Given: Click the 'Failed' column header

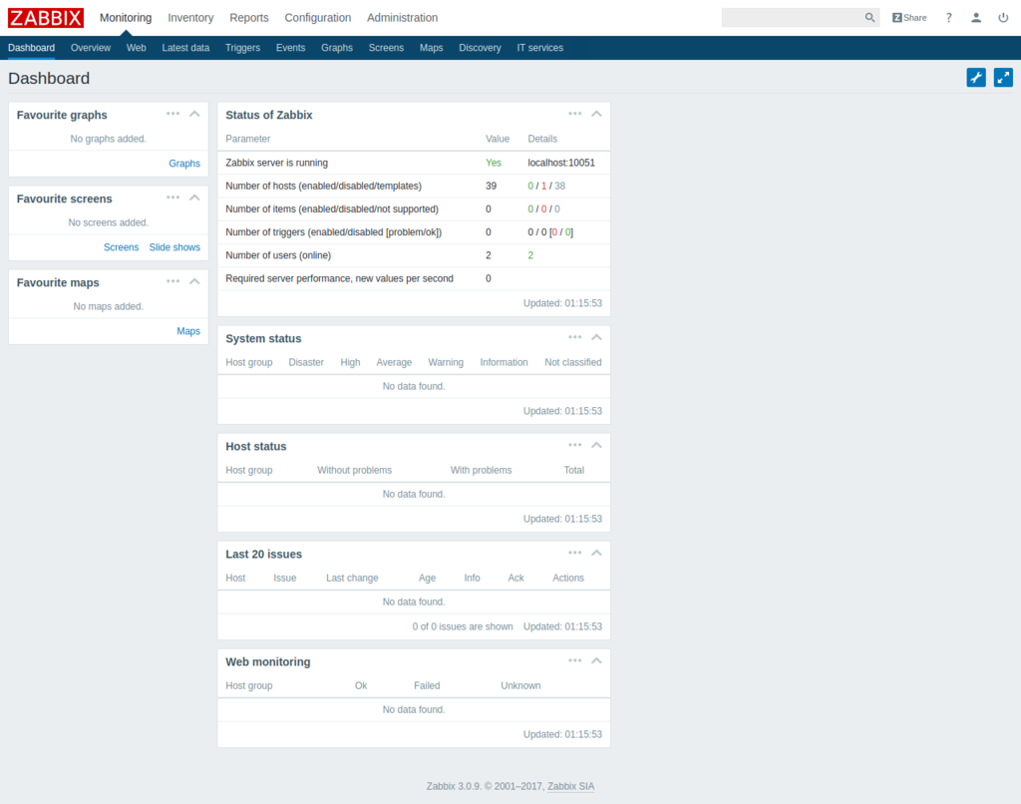Looking at the screenshot, I should tap(427, 685).
